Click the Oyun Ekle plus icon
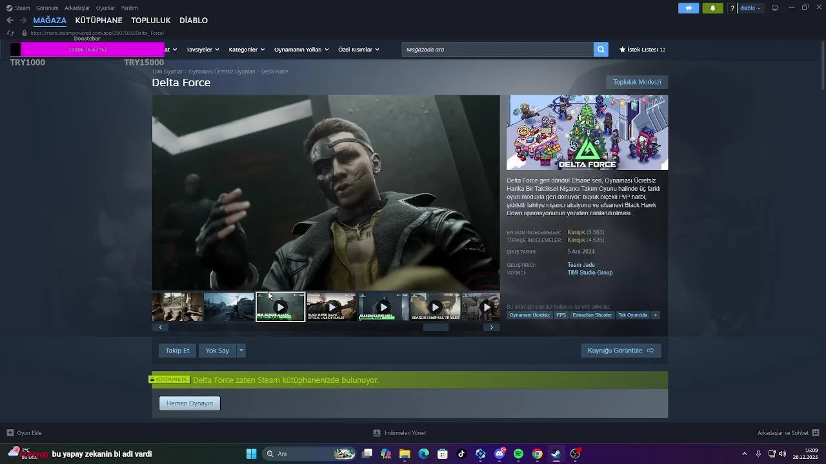826x464 pixels. [x=10, y=433]
